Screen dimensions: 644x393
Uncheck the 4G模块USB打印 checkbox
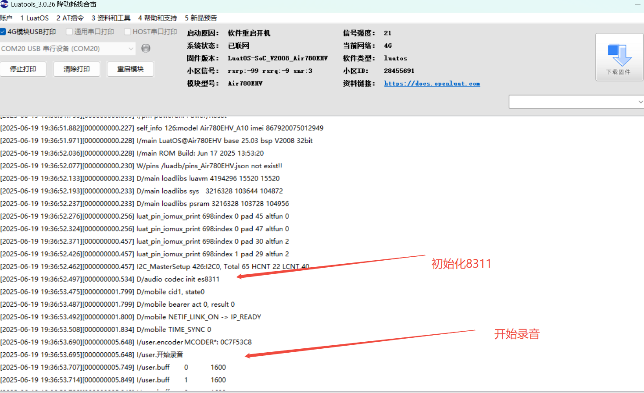[x=3, y=32]
